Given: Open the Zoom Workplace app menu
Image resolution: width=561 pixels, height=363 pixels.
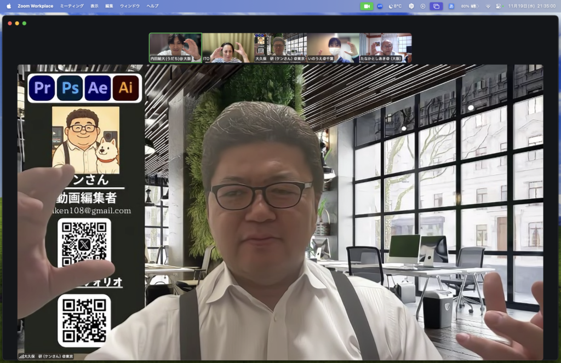Looking at the screenshot, I should pos(35,6).
